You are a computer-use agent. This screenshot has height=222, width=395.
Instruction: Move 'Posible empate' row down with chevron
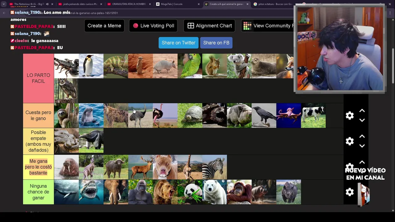[362, 146]
